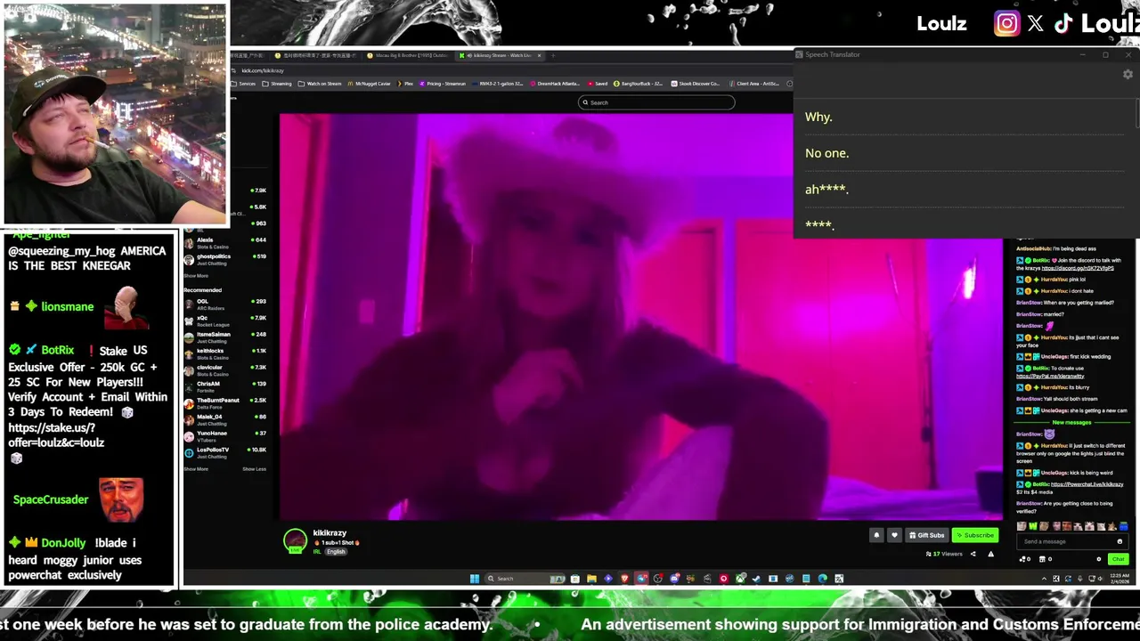
Task: Click the green Subscribe button
Action: point(974,535)
